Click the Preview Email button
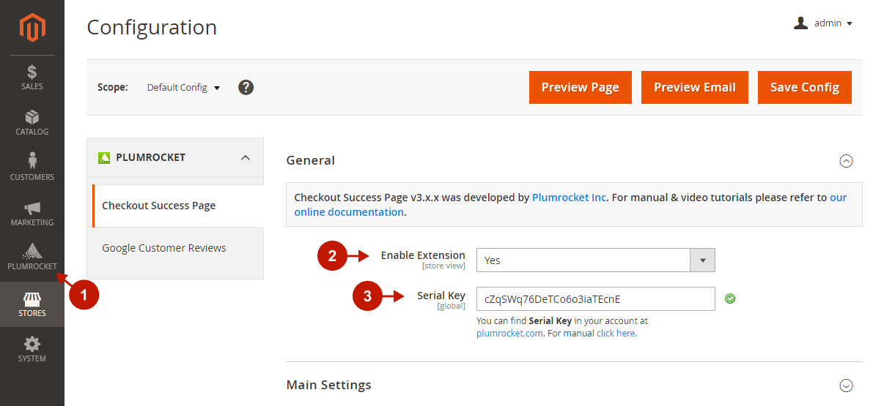 tap(695, 87)
